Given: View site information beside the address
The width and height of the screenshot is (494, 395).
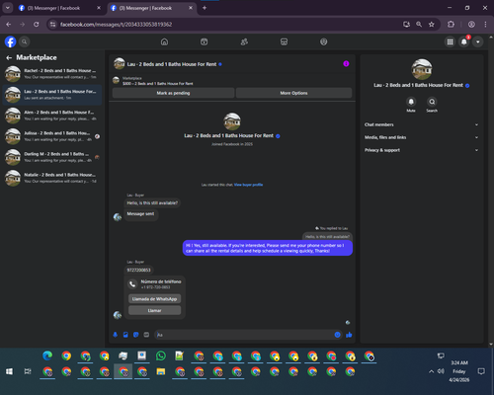Looking at the screenshot, I should (x=52, y=25).
